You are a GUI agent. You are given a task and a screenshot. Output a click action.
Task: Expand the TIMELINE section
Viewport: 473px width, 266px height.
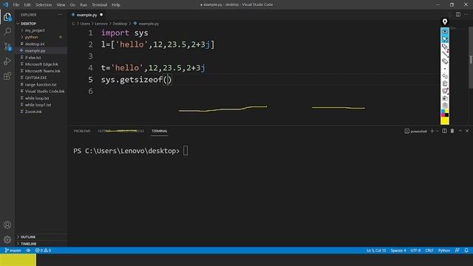[x=28, y=244]
